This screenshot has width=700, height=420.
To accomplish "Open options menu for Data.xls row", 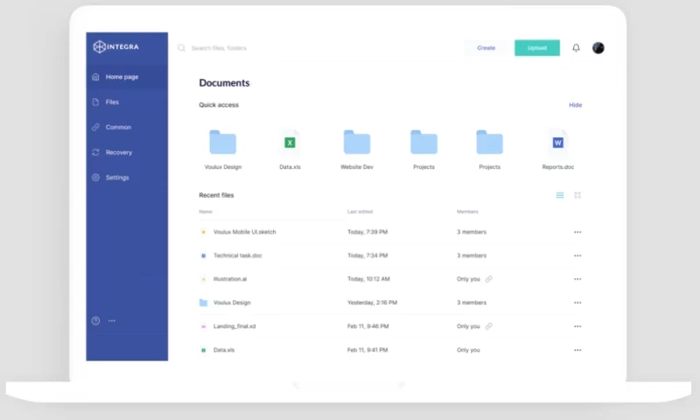I will pyautogui.click(x=577, y=350).
